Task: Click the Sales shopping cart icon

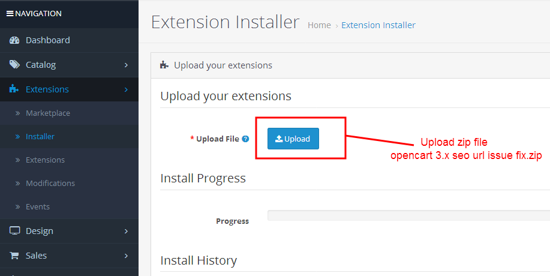Action: 14,256
